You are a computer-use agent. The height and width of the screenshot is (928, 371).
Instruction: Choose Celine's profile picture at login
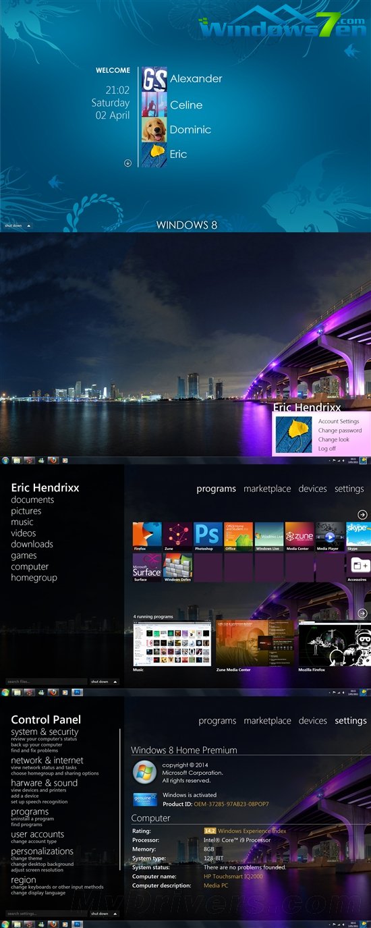click(154, 105)
